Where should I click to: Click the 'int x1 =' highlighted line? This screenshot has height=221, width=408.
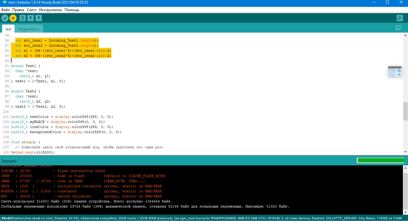pyautogui.click(x=63, y=51)
